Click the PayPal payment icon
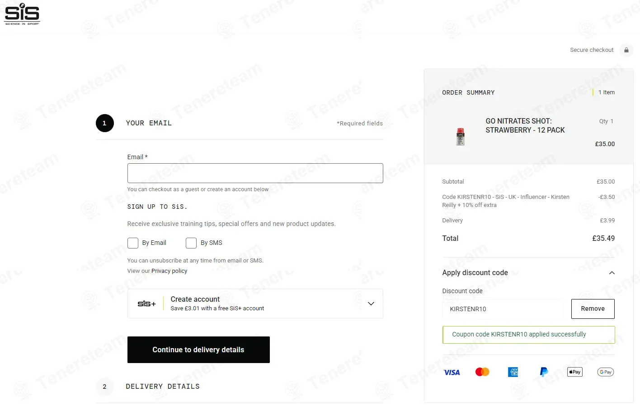This screenshot has width=640, height=405. (x=544, y=372)
